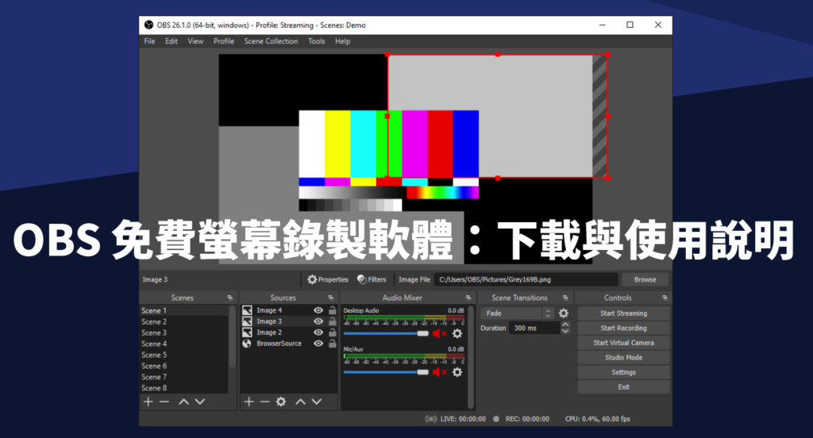Open the Profile menu
The height and width of the screenshot is (438, 813).
point(223,41)
